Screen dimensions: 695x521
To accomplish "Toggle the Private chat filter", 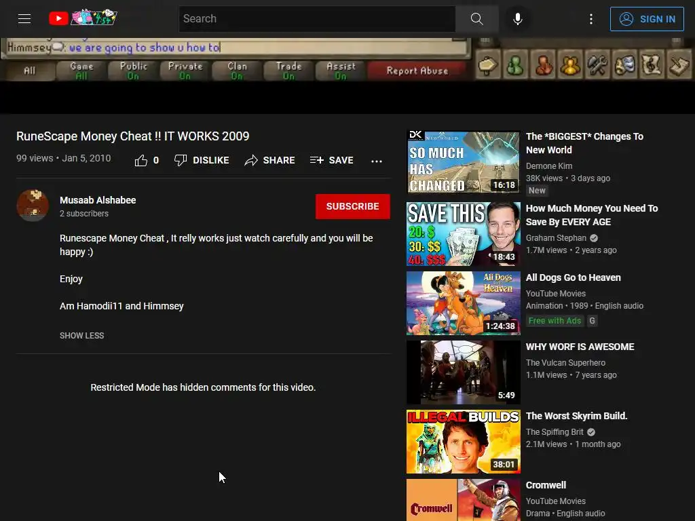I will point(185,71).
